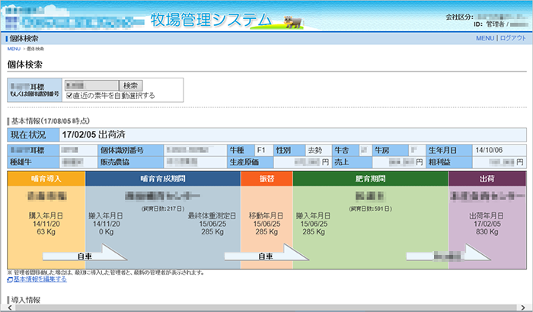
Task: Log out via the ログアウト link
Action: tap(512, 38)
